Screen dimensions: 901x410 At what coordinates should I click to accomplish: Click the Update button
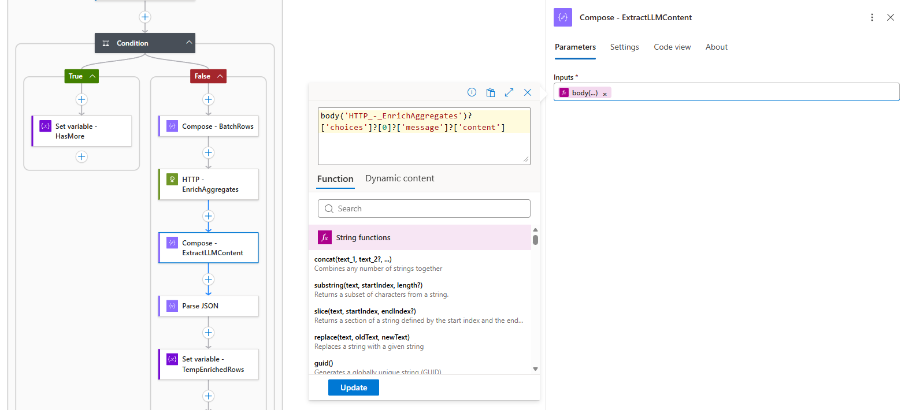coord(353,387)
